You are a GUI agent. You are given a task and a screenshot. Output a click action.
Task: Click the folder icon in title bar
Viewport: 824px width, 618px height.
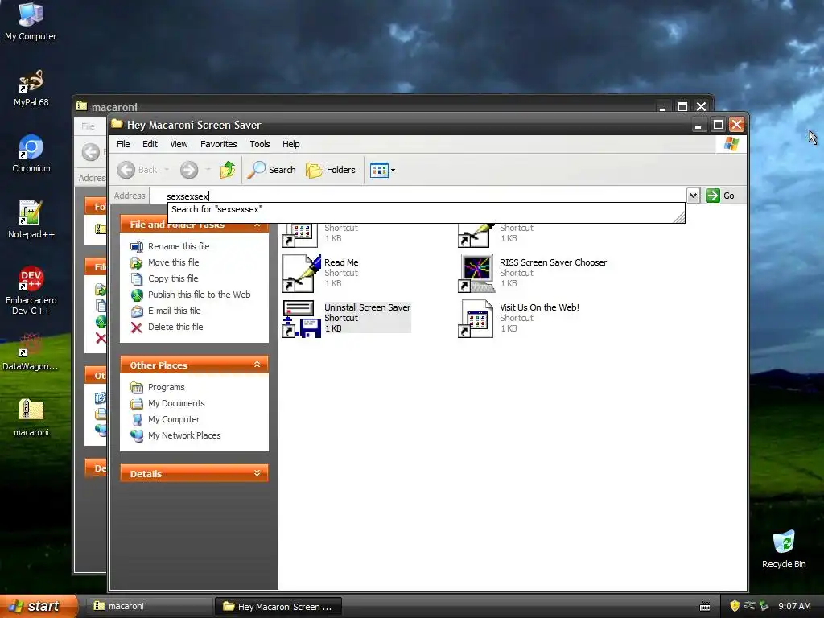click(x=117, y=125)
